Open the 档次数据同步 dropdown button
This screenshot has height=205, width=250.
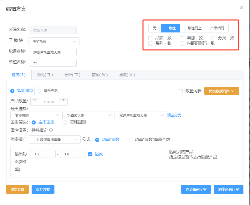point(222,91)
